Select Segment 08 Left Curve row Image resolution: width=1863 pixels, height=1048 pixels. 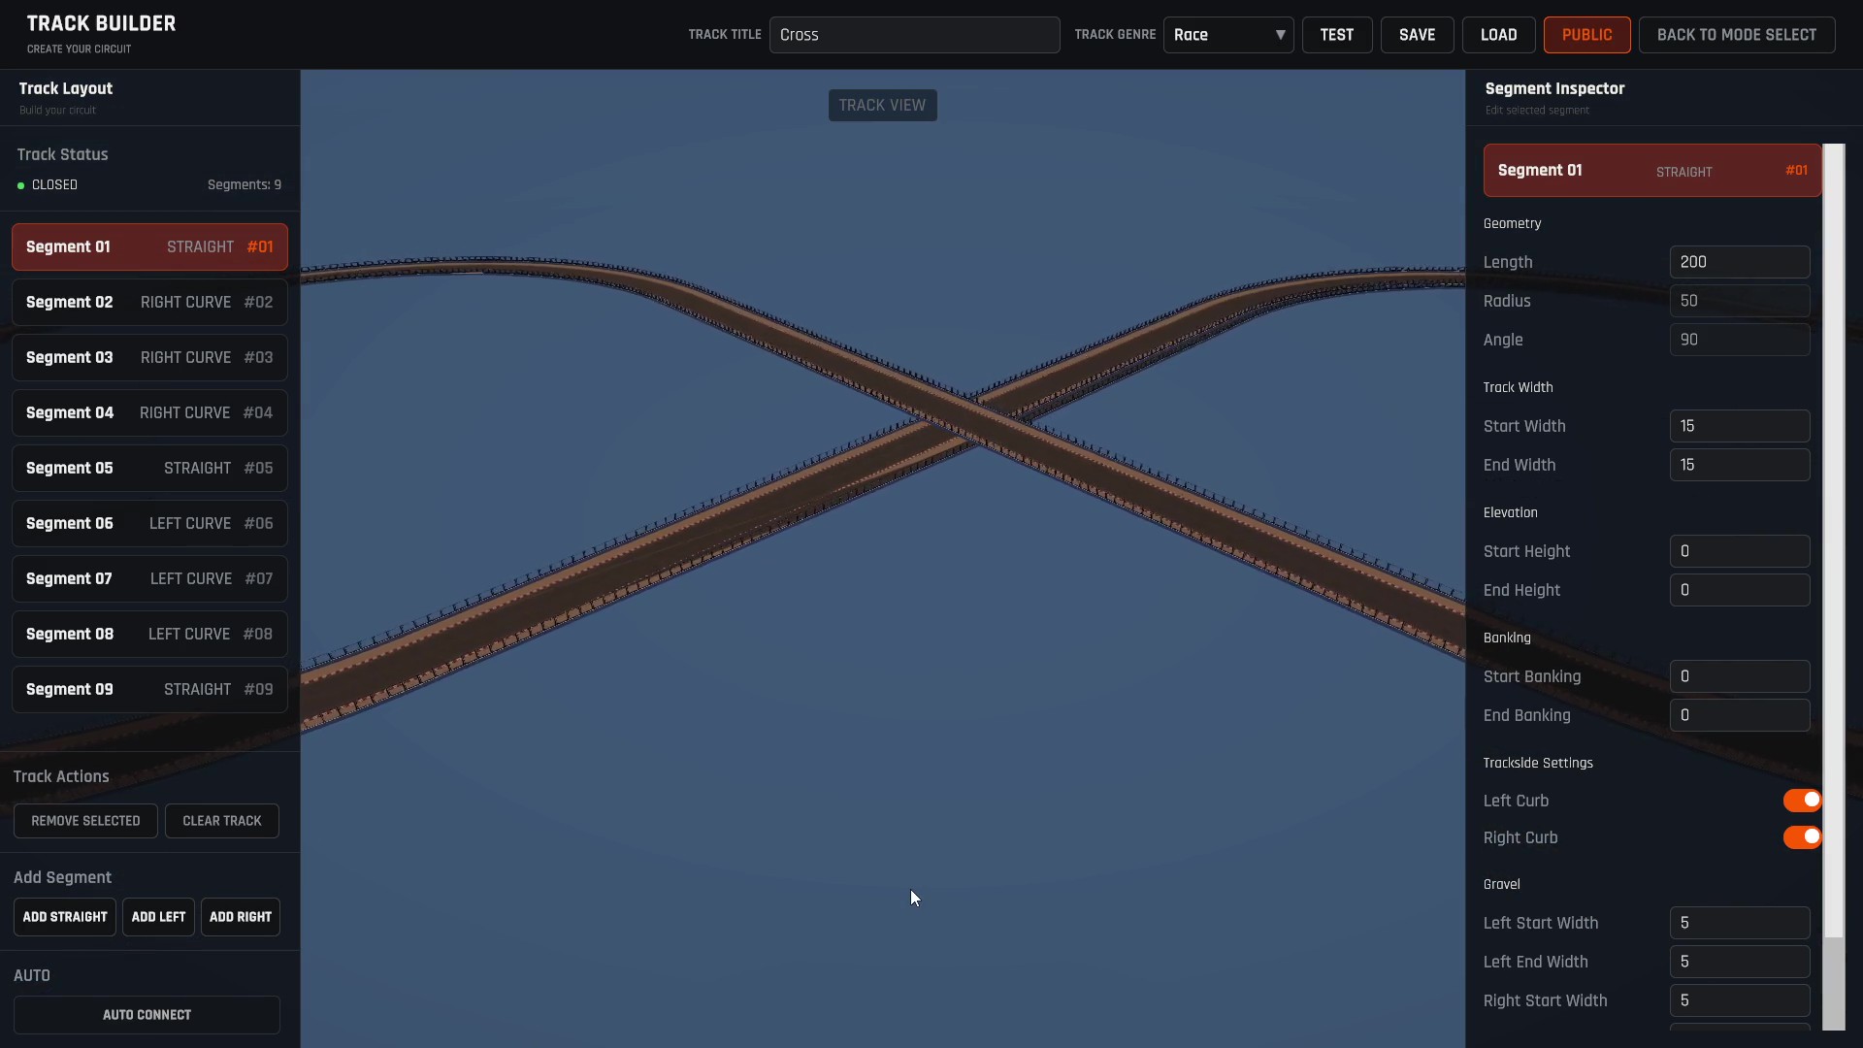(149, 635)
